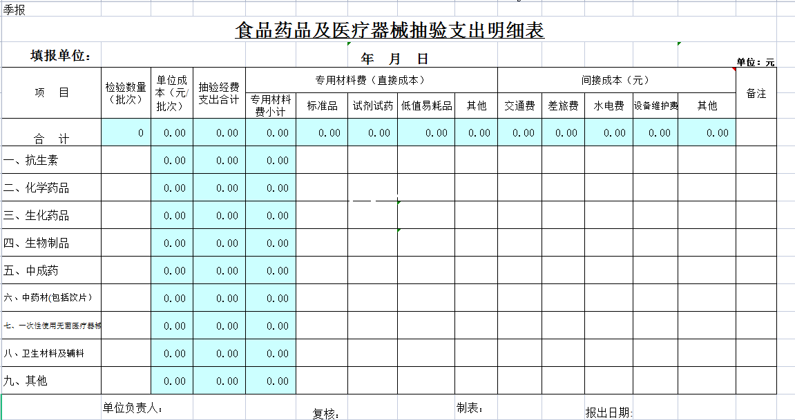Select the 年 月 日 date cell
This screenshot has width=795, height=420.
pos(394,59)
